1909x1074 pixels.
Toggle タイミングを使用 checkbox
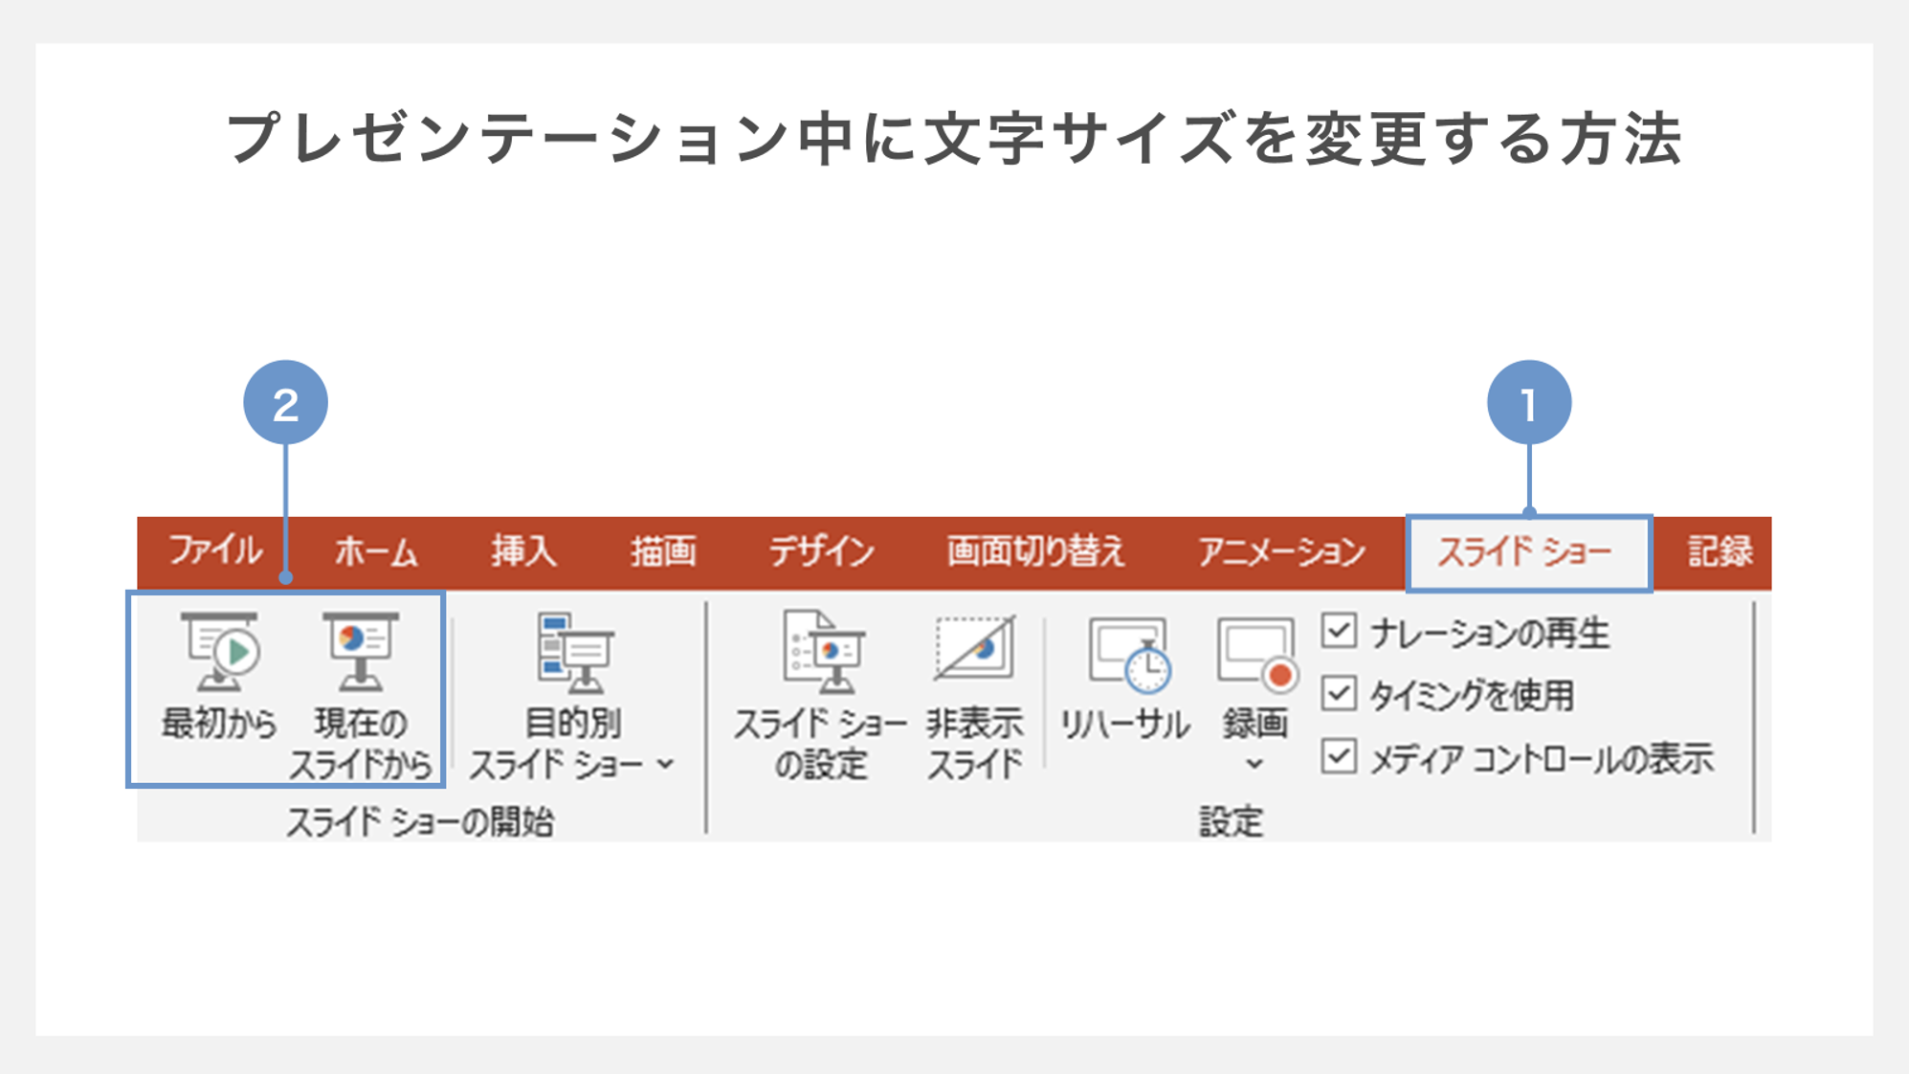click(x=1339, y=694)
